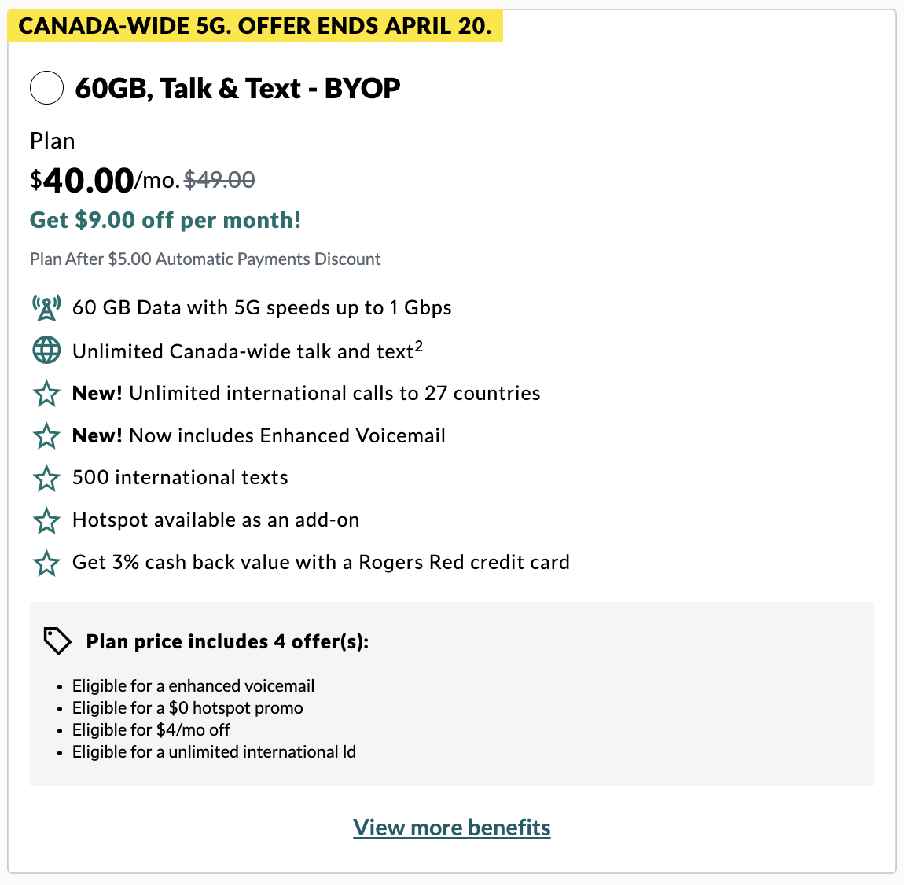
Task: Click the crossed-out $49.00 original price
Action: pyautogui.click(x=219, y=181)
